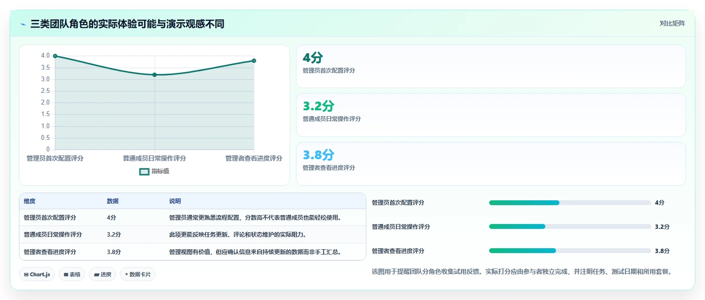This screenshot has width=705, height=300.
Task: Select table cell 普通成员日常操作评分
Action: (x=53, y=235)
